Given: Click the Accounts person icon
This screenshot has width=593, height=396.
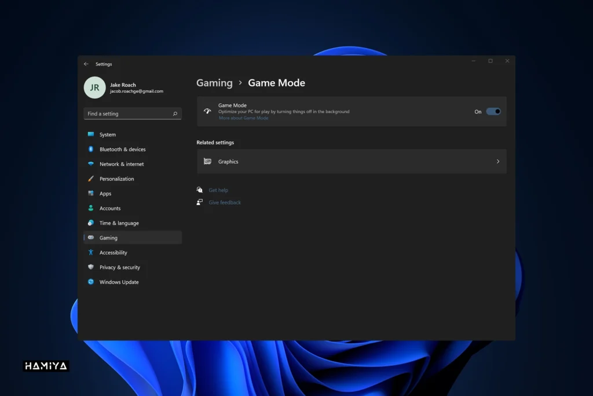Looking at the screenshot, I should [91, 208].
